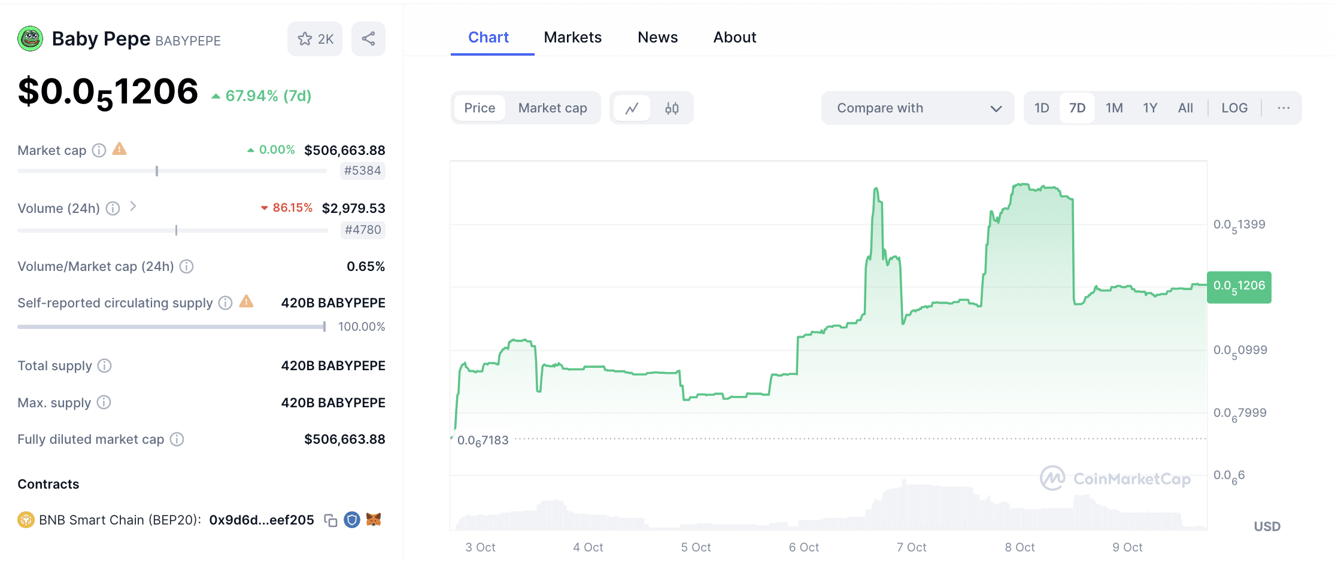Click the star watchlist icon
Image resolution: width=1335 pixels, height=561 pixels.
click(x=305, y=39)
